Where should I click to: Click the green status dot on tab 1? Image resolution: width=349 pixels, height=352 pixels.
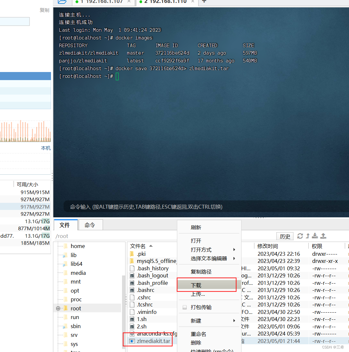point(77,2)
